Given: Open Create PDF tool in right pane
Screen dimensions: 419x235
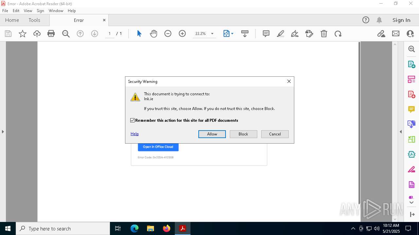Looking at the screenshot, I should pos(411,94).
